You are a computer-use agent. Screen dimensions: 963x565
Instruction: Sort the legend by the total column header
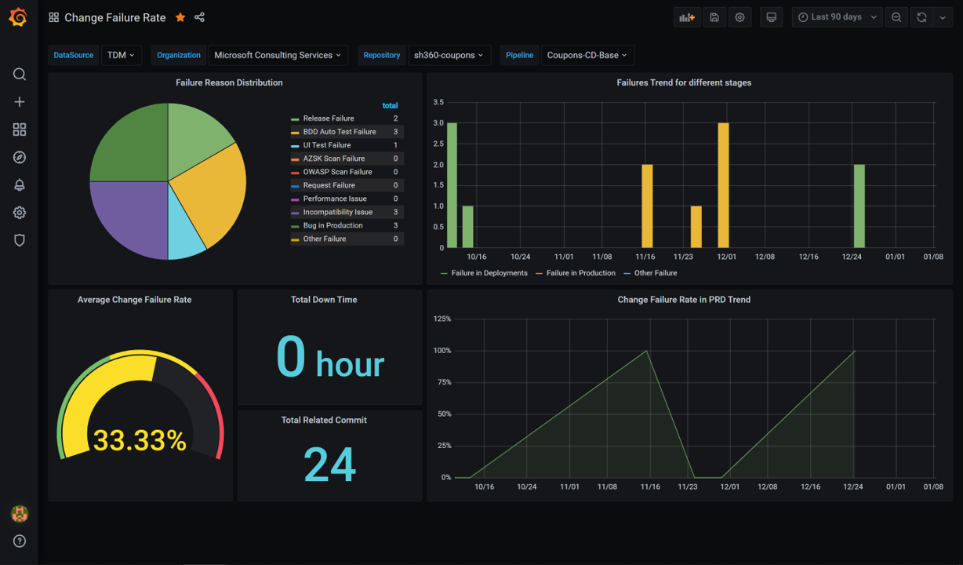coord(390,105)
